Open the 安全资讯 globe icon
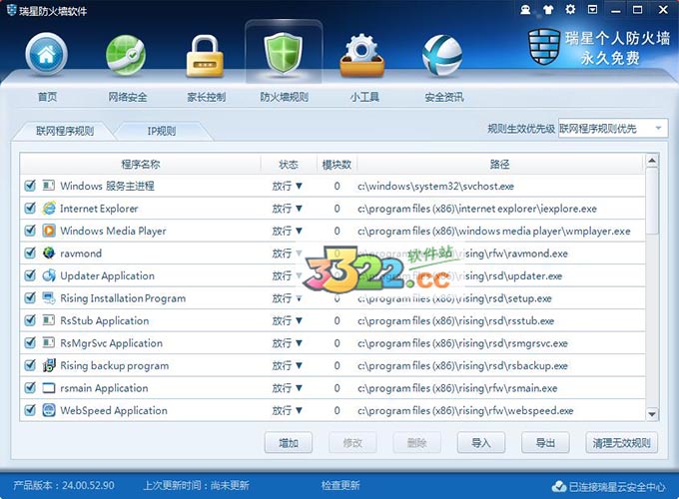Viewport: 679px width, 499px height. (x=442, y=56)
